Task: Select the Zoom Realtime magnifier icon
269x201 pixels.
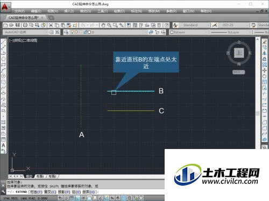Action: point(109,25)
